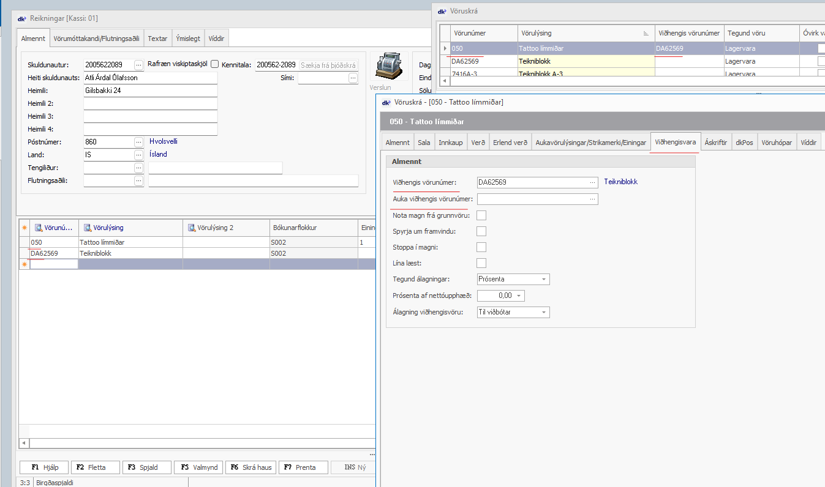Screen dimensions: 825x487
Task: Switch to the Textar tab
Action: 157,39
